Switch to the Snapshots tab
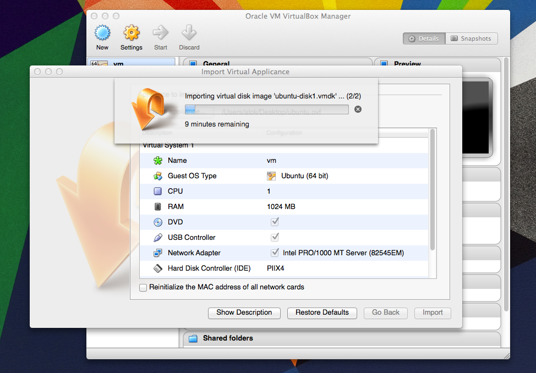The image size is (536, 373). click(x=471, y=39)
